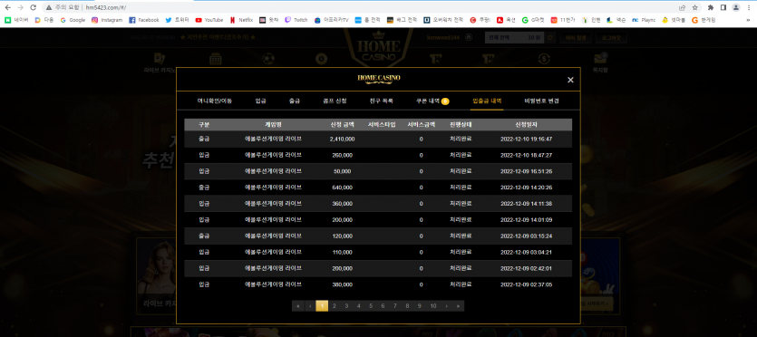
Task: Open the G마켓 bookmark
Action: click(x=533, y=20)
